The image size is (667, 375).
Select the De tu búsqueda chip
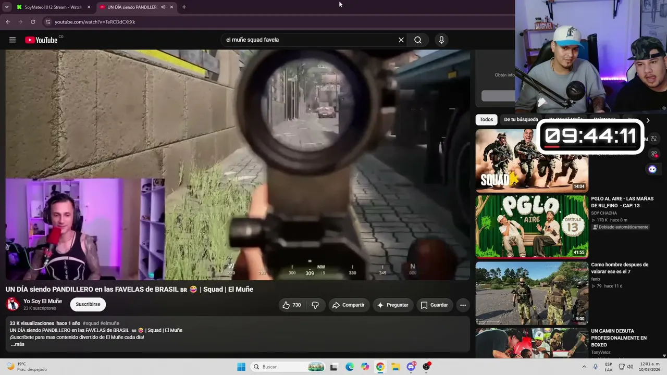[x=521, y=120]
